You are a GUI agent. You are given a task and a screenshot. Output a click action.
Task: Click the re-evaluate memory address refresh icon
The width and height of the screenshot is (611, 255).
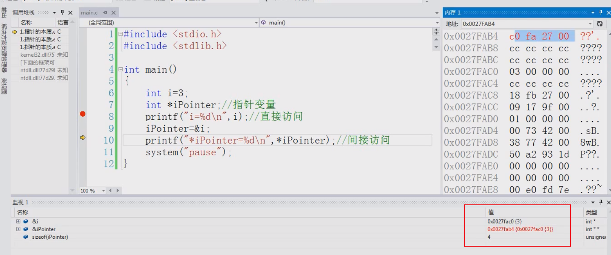[x=600, y=24]
